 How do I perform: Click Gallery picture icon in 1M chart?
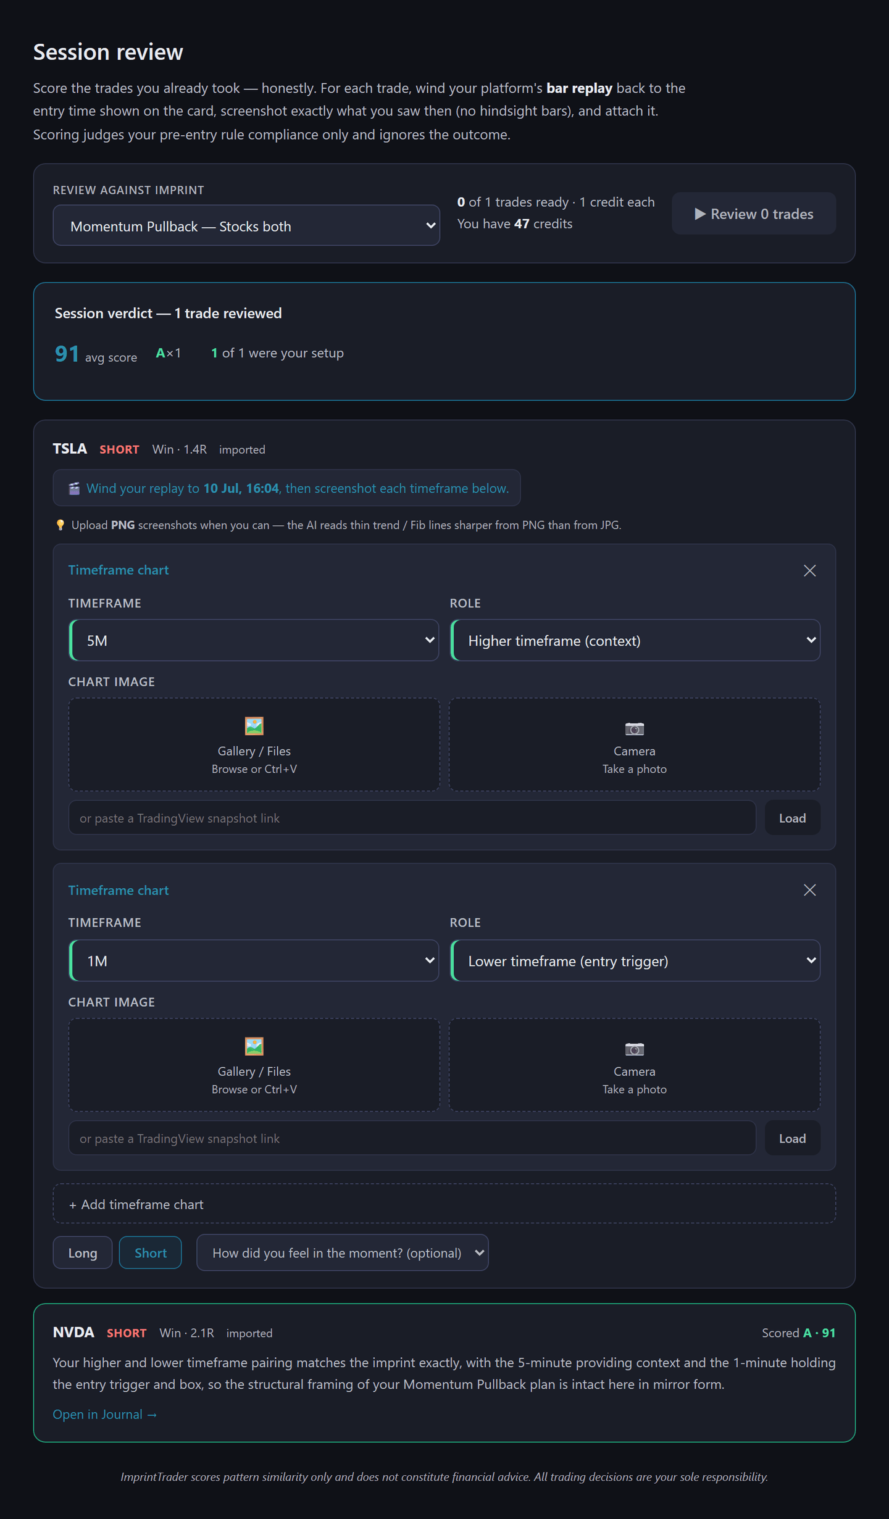(254, 1046)
